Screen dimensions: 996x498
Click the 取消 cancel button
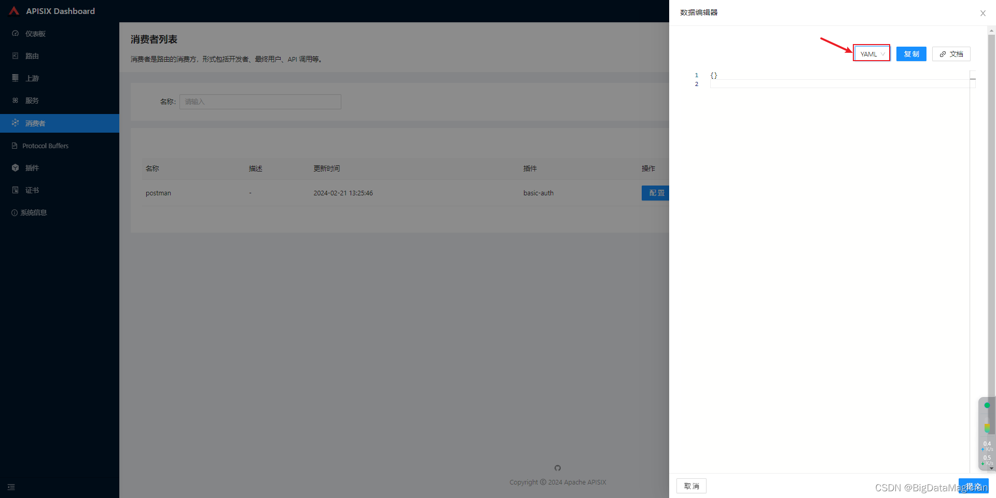[x=691, y=486]
